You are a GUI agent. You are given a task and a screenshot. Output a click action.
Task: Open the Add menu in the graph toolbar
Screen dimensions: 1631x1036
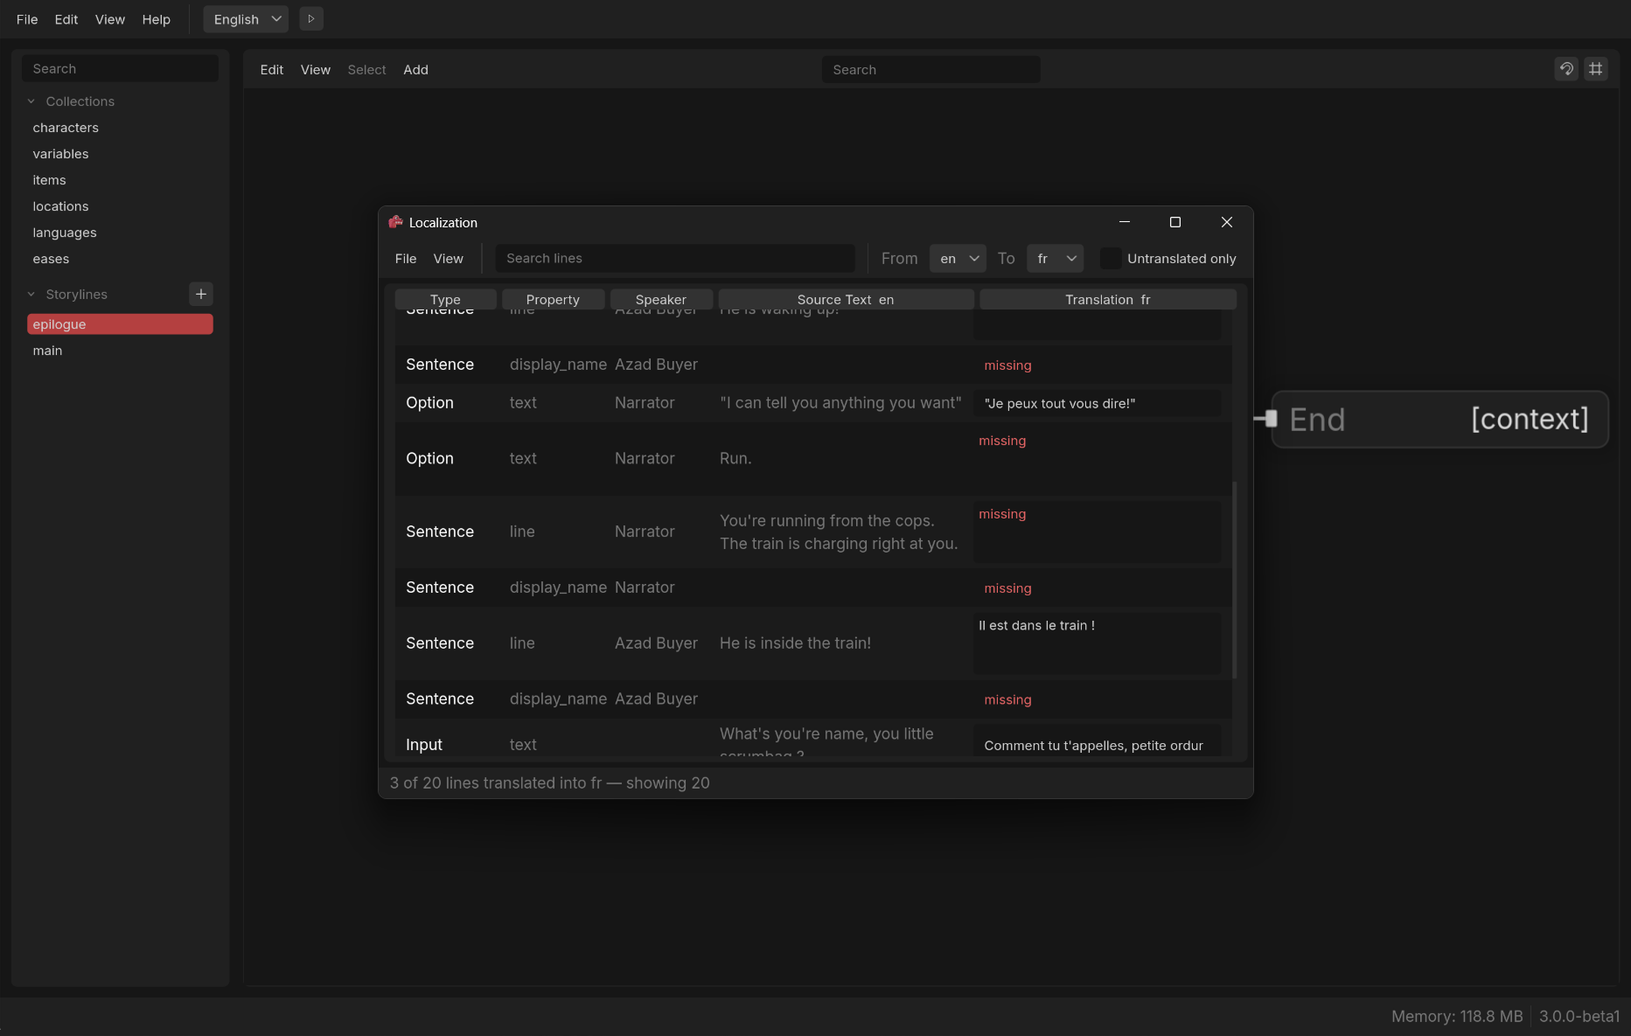pos(415,69)
